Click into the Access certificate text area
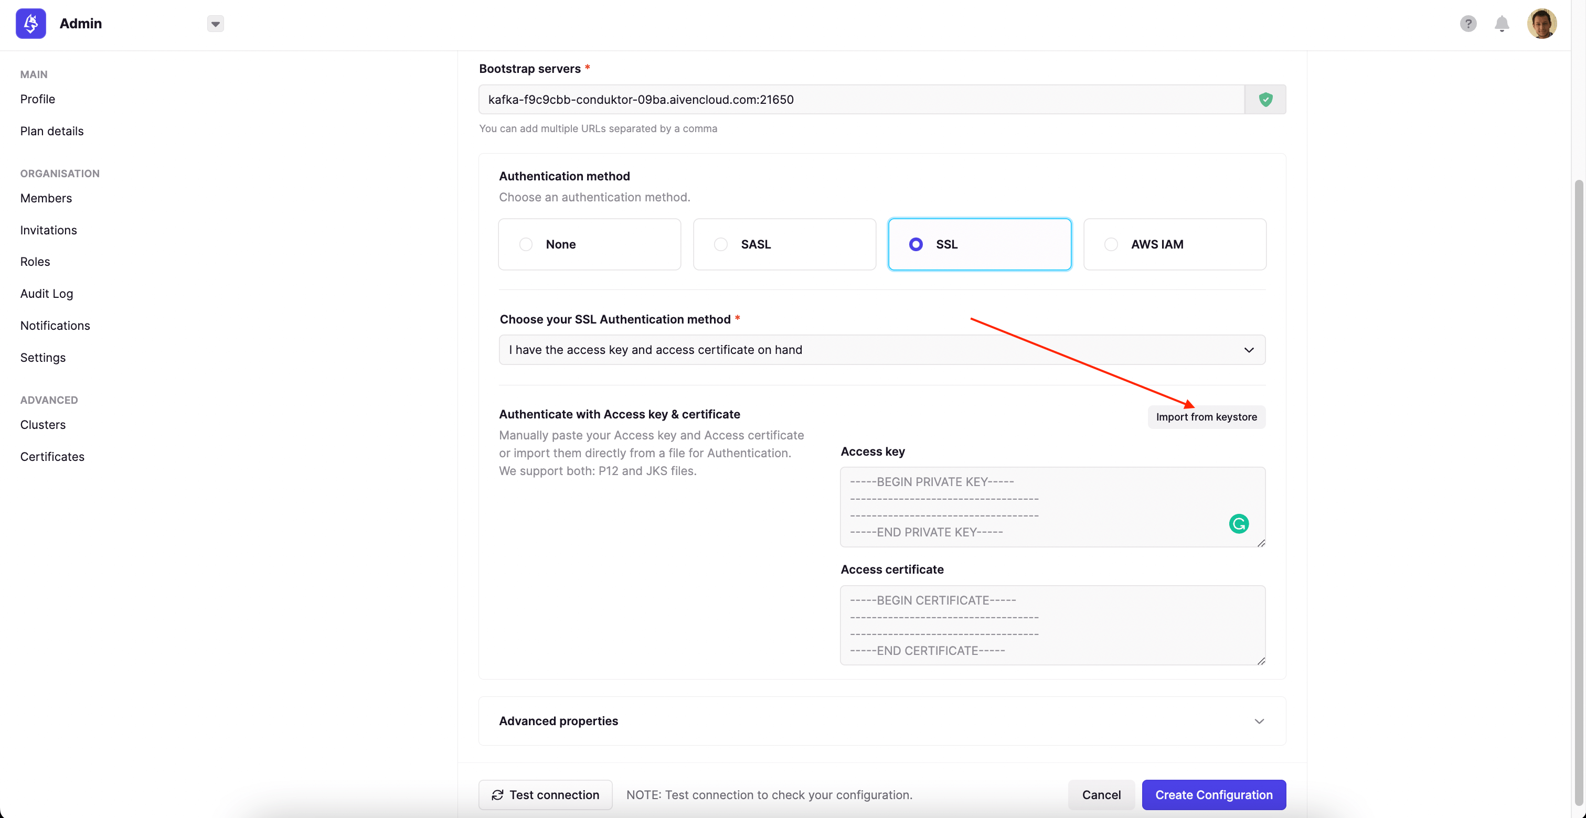 [1053, 626]
